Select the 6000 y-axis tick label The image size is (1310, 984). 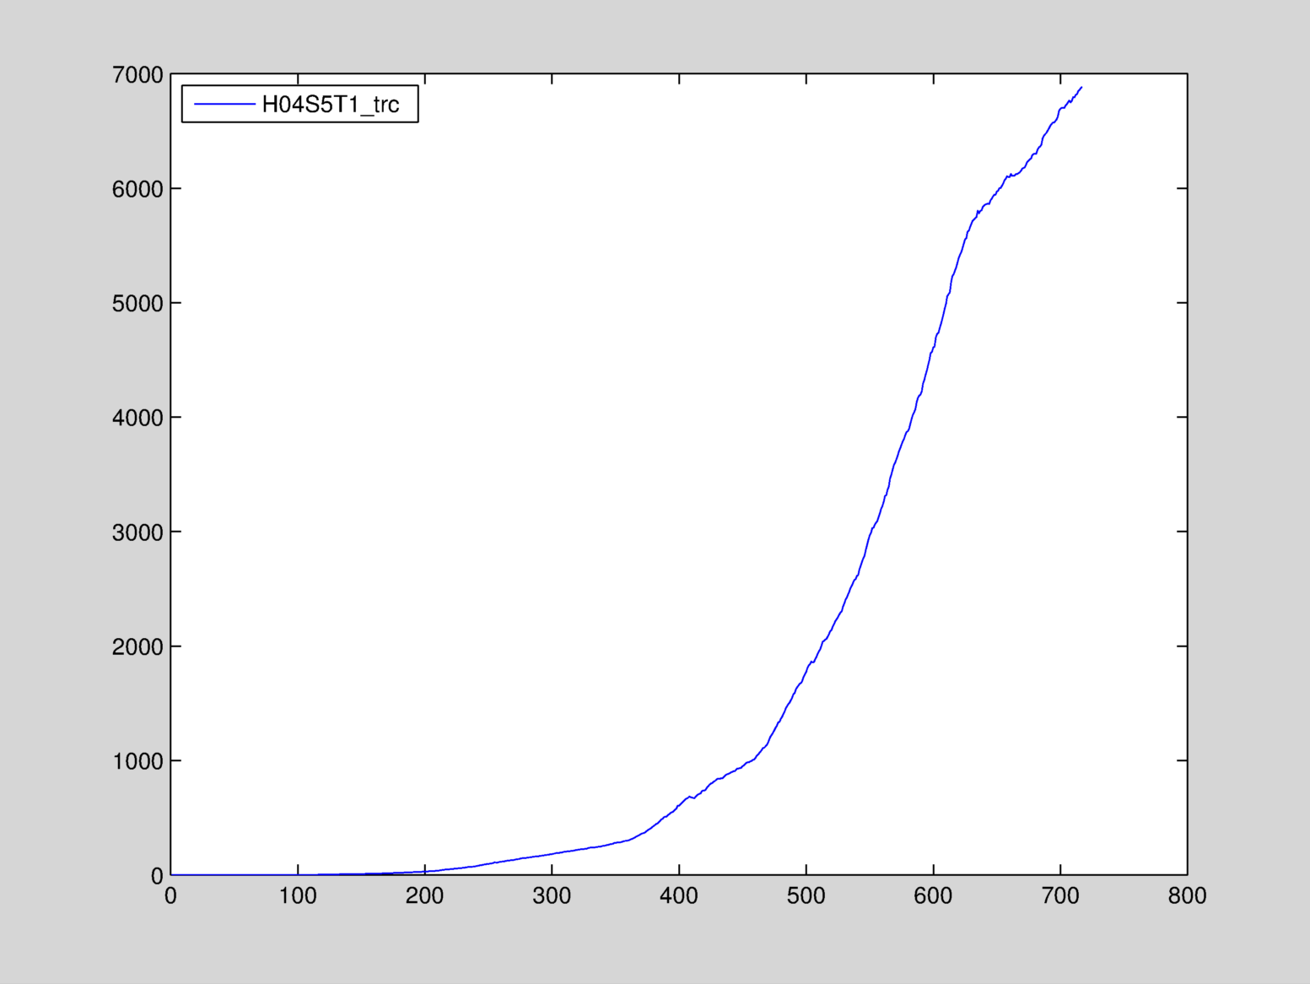pyautogui.click(x=137, y=189)
